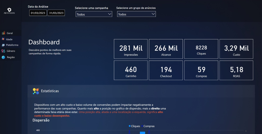Image resolution: width=262 pixels, height=134 pixels.
Task: Switch to the Plataforma page
Action: pos(12,45)
